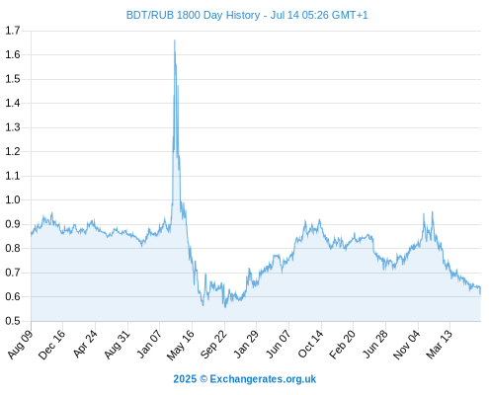Screen dimensions: 489x395
Task: Select the Jan 07 x-axis label
Action: (x=149, y=344)
